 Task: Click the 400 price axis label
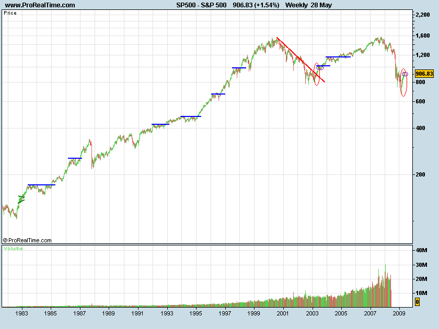[421, 128]
